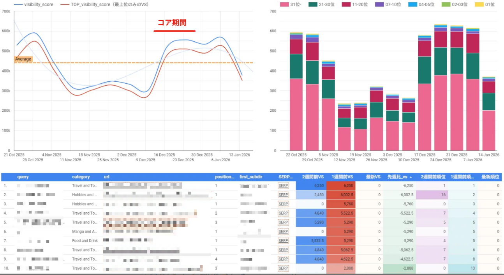The image size is (504, 275).
Task: Click the 07-10位 purple legend swatch
Action: pyautogui.click(x=380, y=5)
